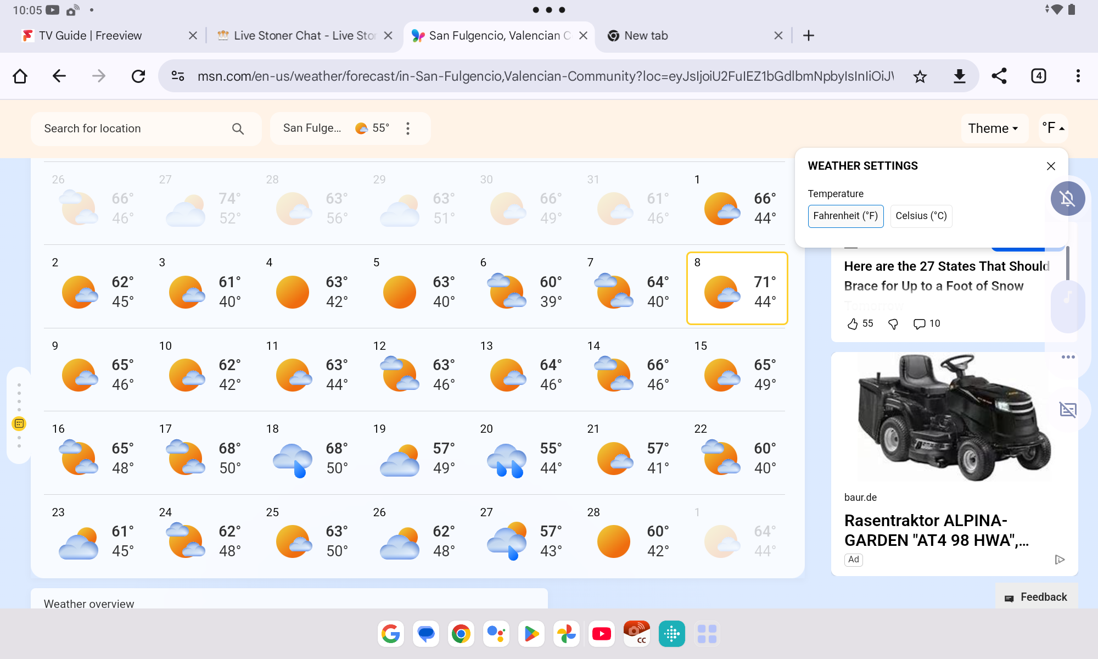This screenshot has height=659, width=1098.
Task: Click the location search magnifier icon
Action: pos(238,129)
